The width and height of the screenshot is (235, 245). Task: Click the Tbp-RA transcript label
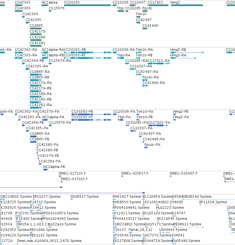pyautogui.click(x=124, y=55)
